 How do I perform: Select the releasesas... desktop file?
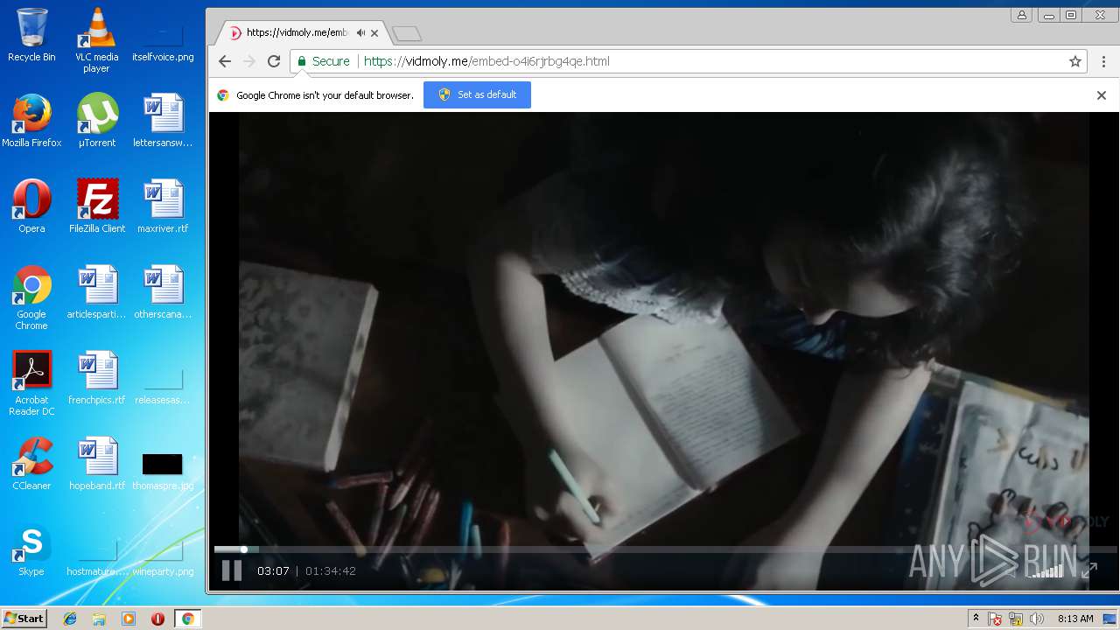[x=163, y=386]
